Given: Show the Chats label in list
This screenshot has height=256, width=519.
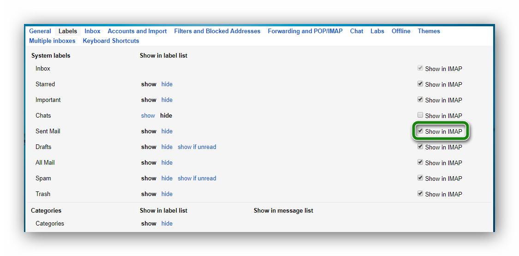Looking at the screenshot, I should [x=148, y=116].
